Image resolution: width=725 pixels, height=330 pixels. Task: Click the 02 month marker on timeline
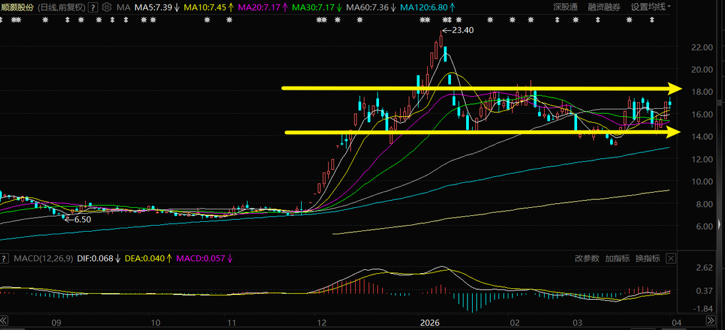tap(514, 322)
